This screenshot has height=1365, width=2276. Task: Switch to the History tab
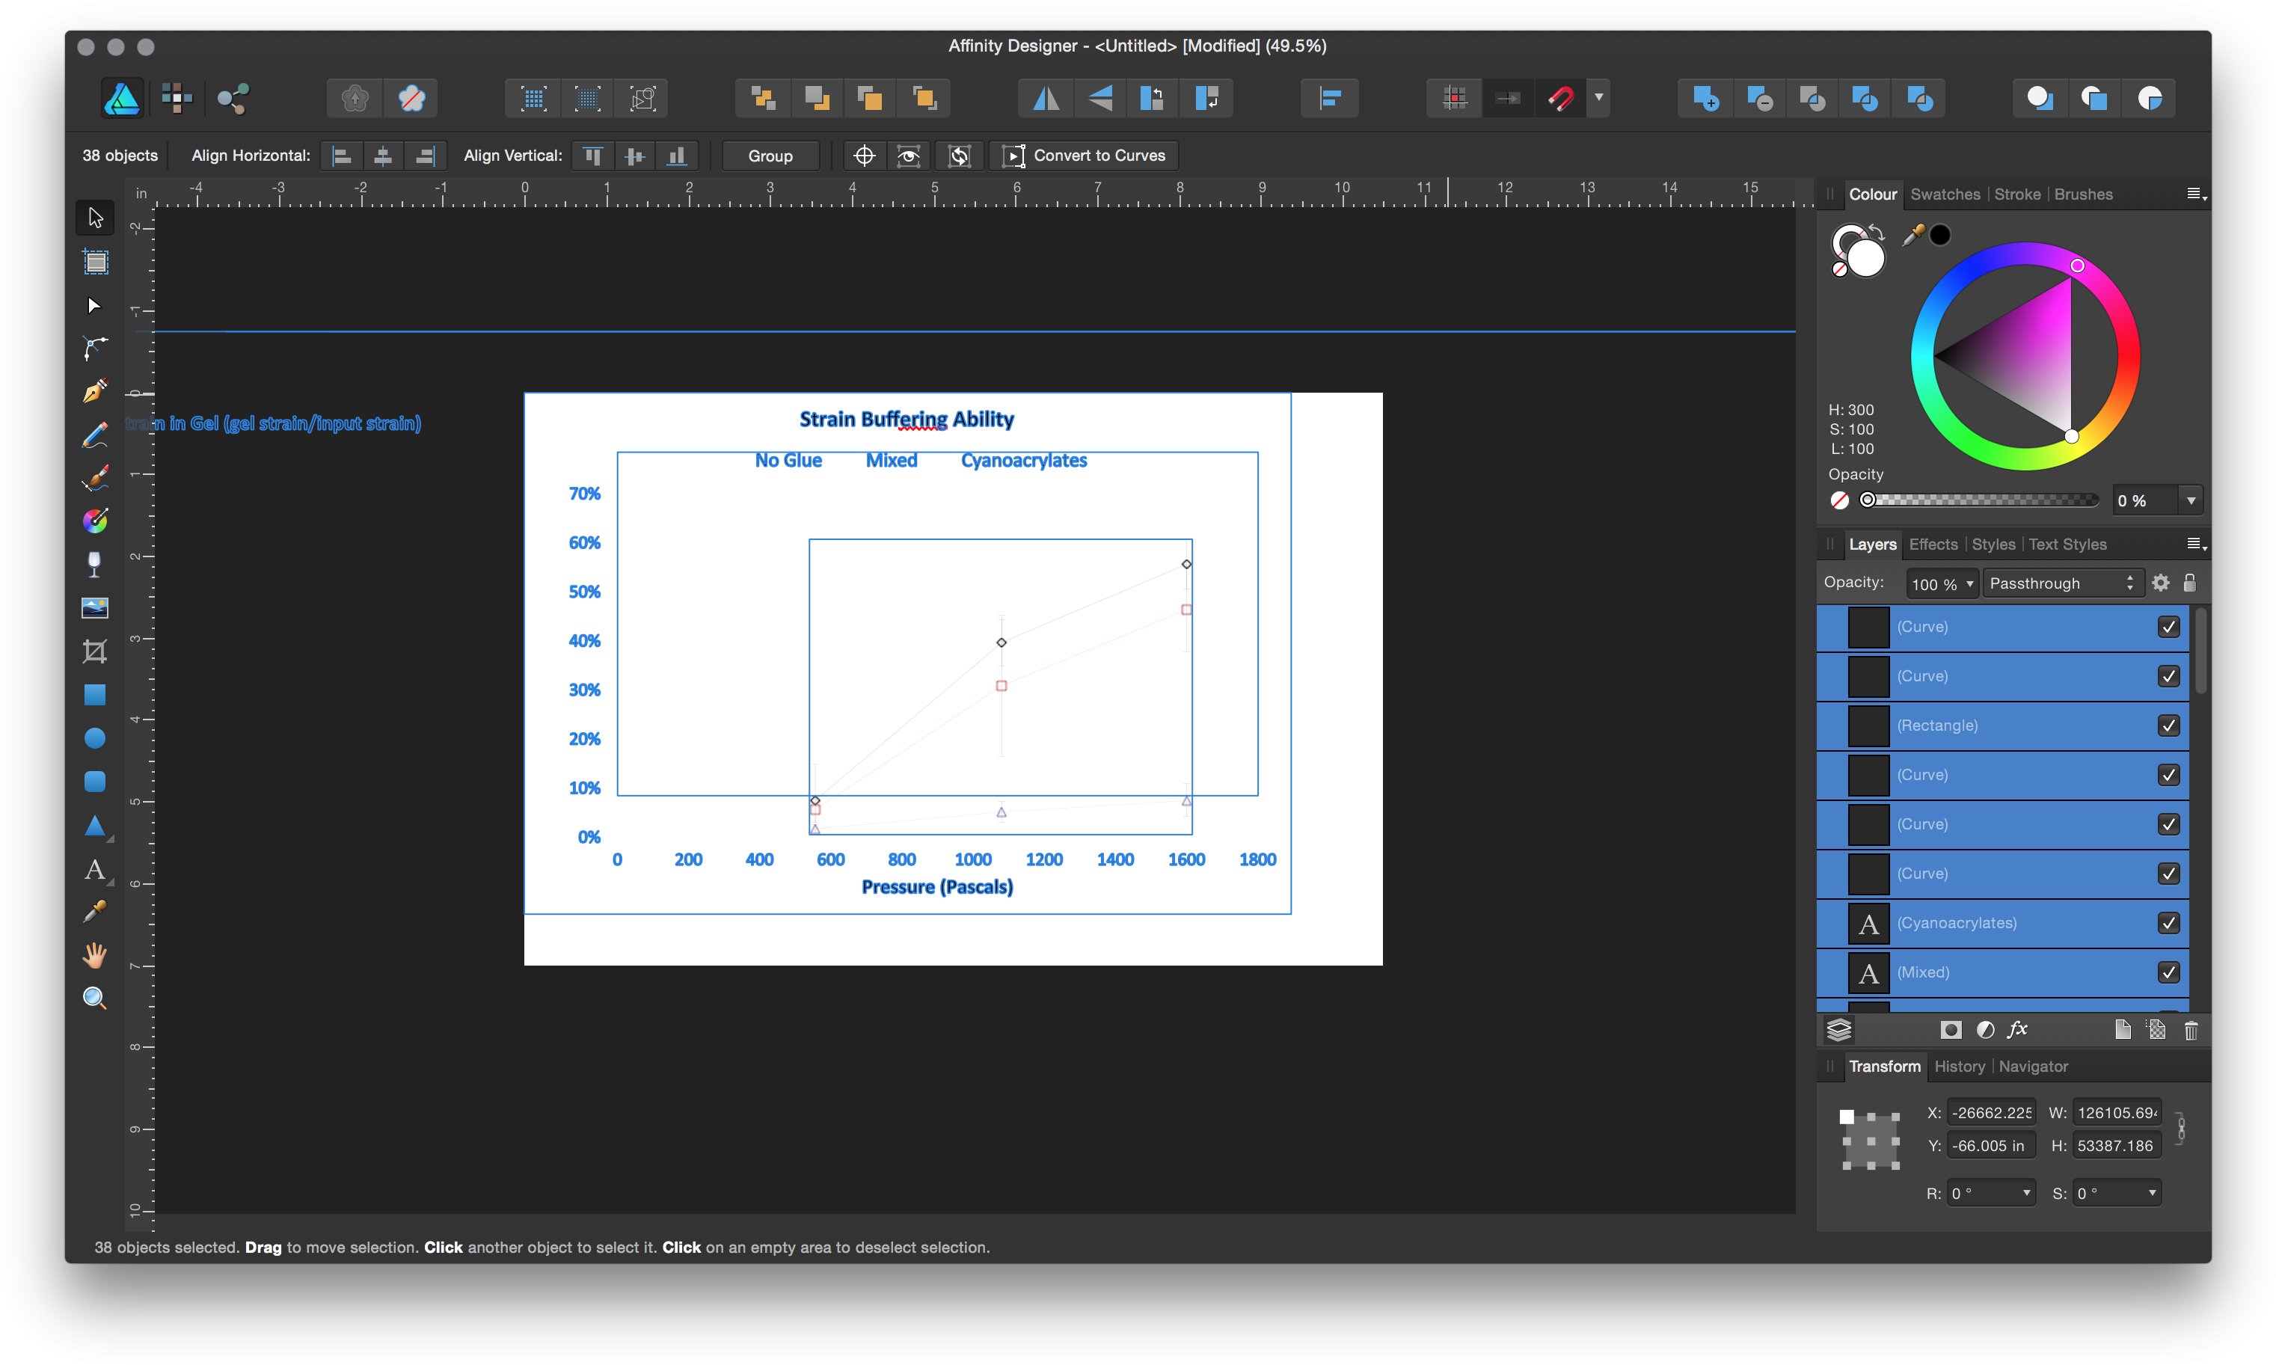pos(1959,1066)
